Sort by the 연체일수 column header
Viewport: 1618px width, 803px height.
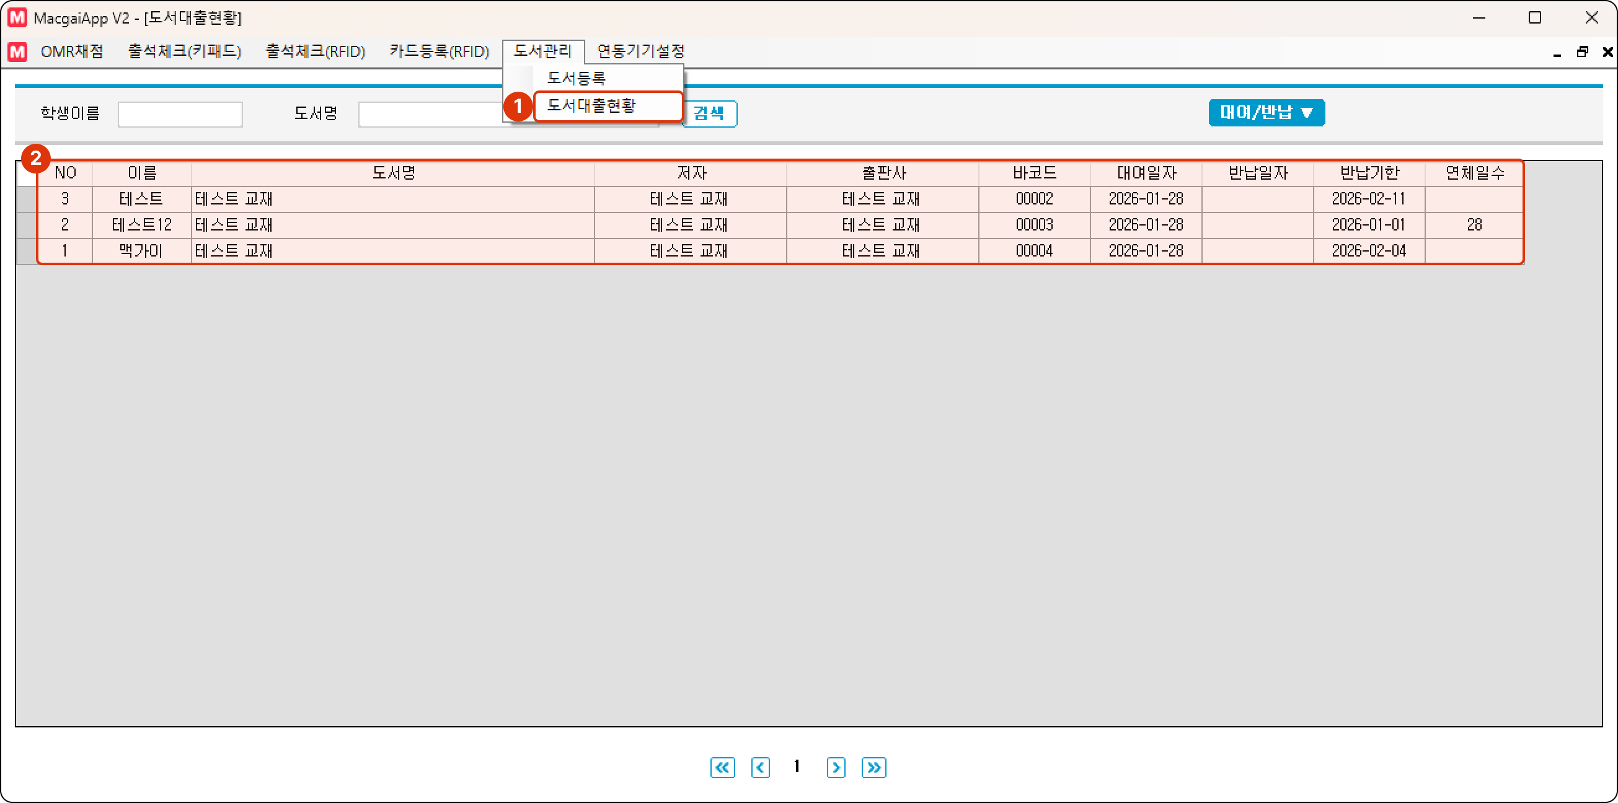click(x=1474, y=173)
